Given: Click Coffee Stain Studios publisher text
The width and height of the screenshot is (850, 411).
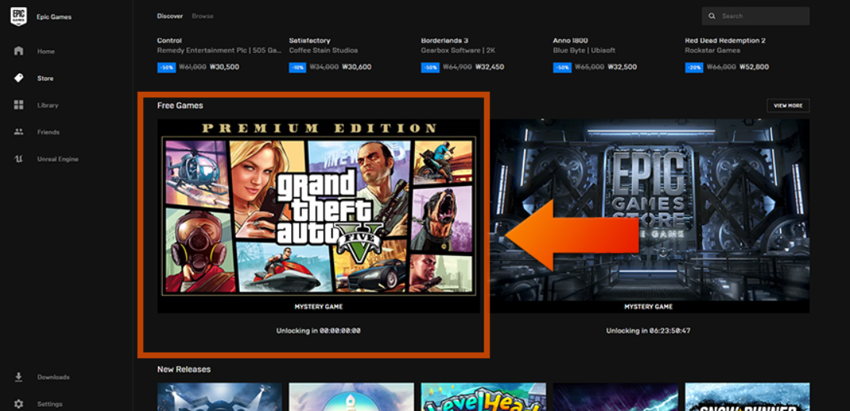Looking at the screenshot, I should point(323,51).
